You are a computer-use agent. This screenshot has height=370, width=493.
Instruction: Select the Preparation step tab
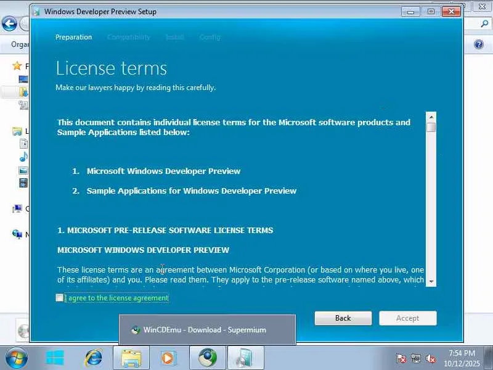tap(73, 37)
